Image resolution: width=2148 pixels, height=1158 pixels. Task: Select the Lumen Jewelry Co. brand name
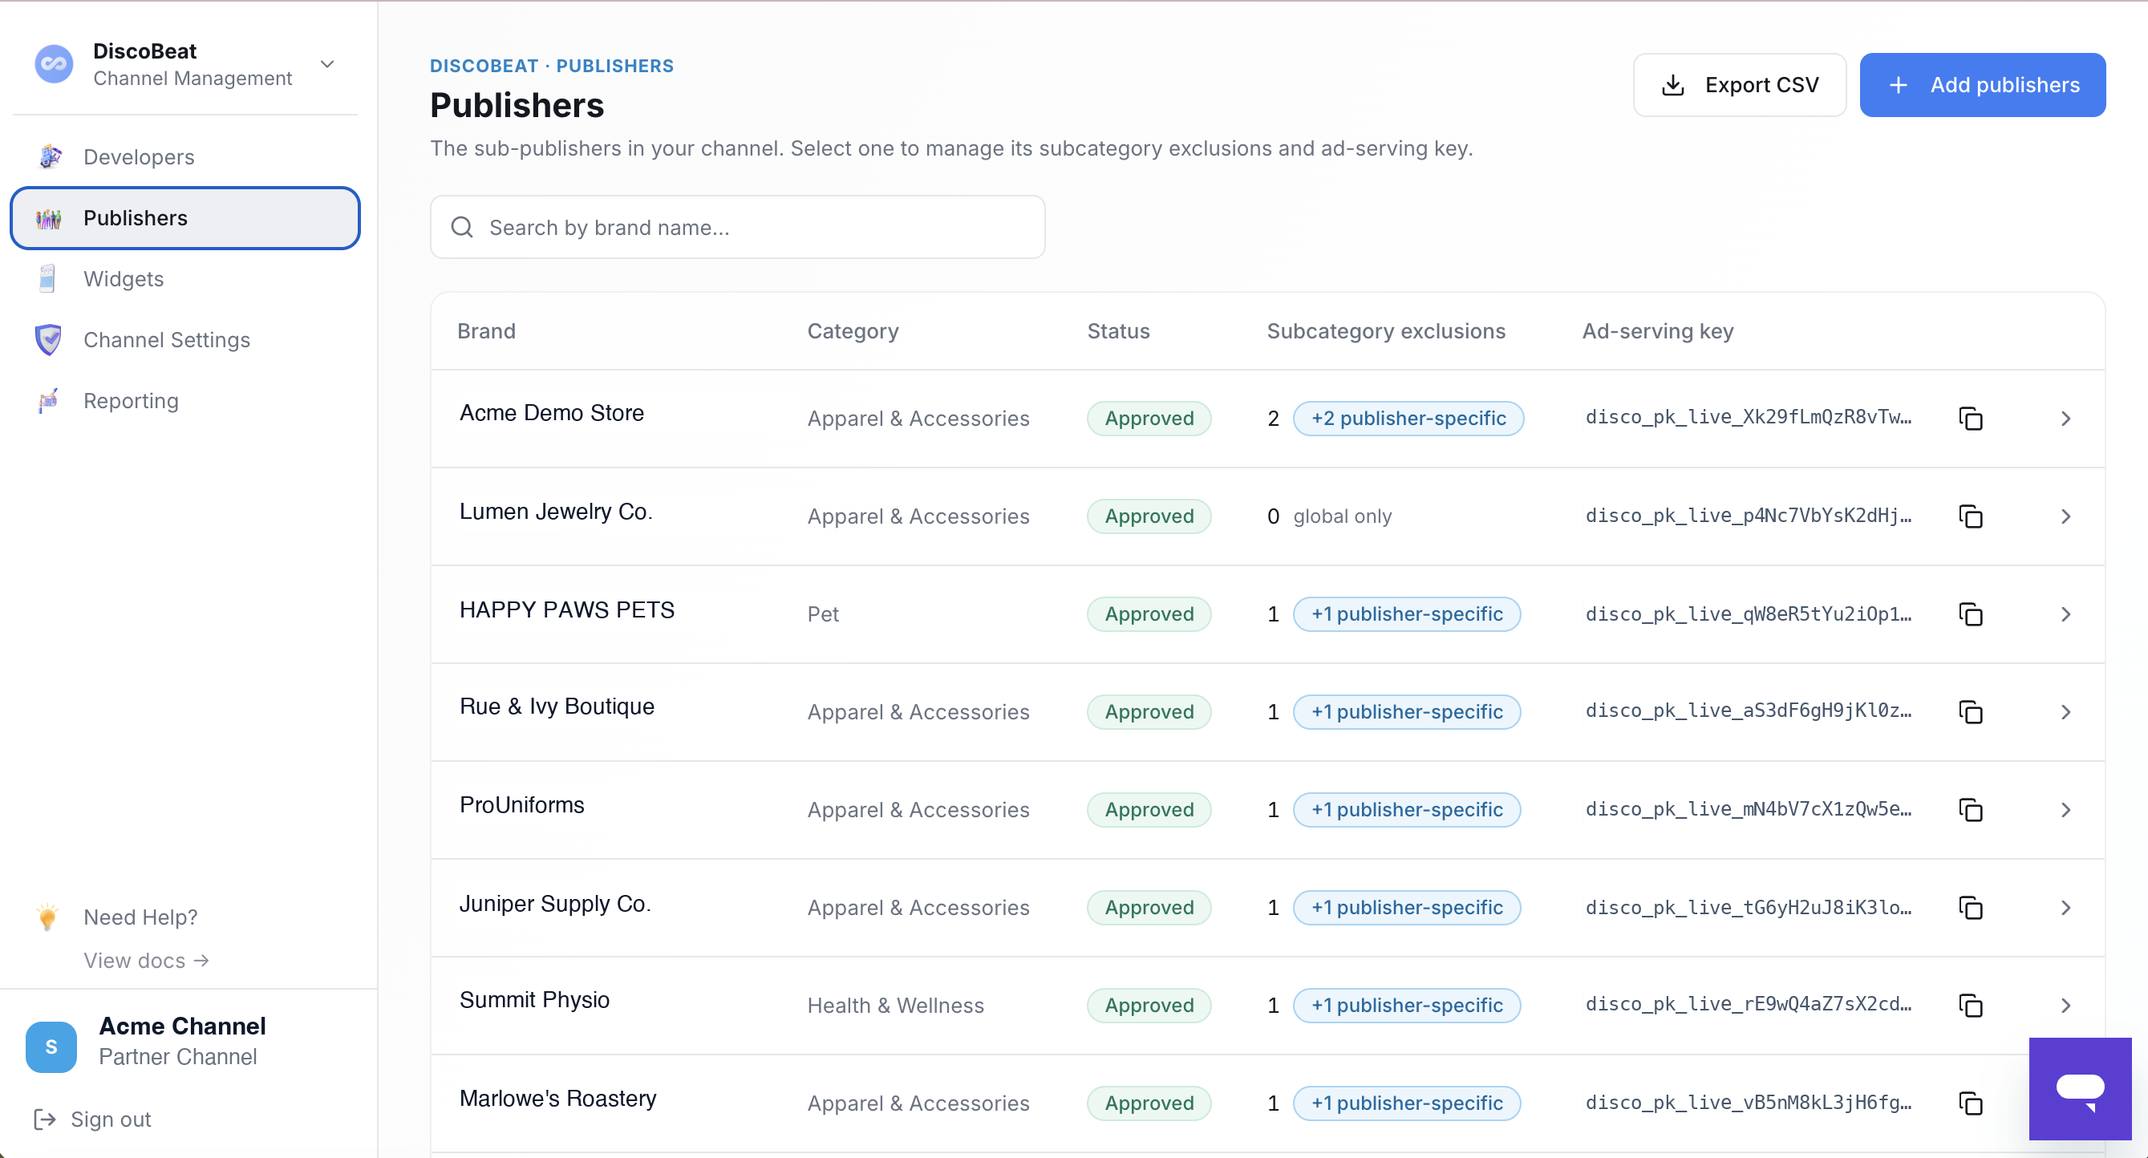(556, 511)
